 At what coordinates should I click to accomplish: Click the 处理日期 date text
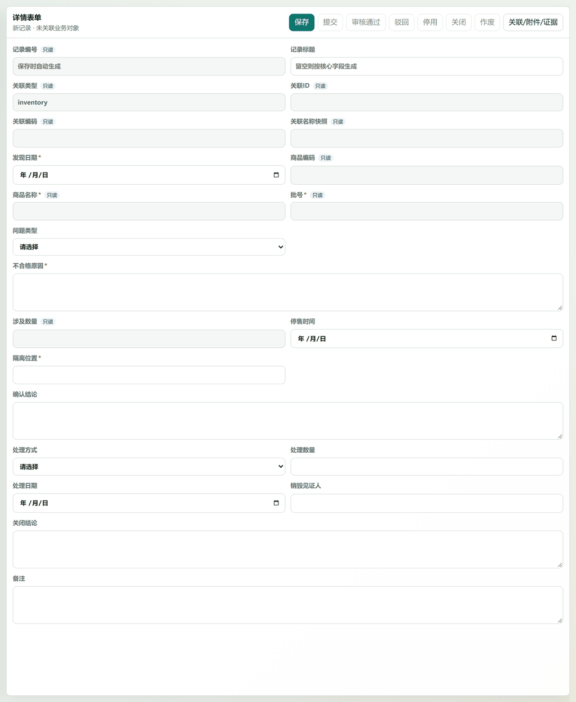[34, 503]
